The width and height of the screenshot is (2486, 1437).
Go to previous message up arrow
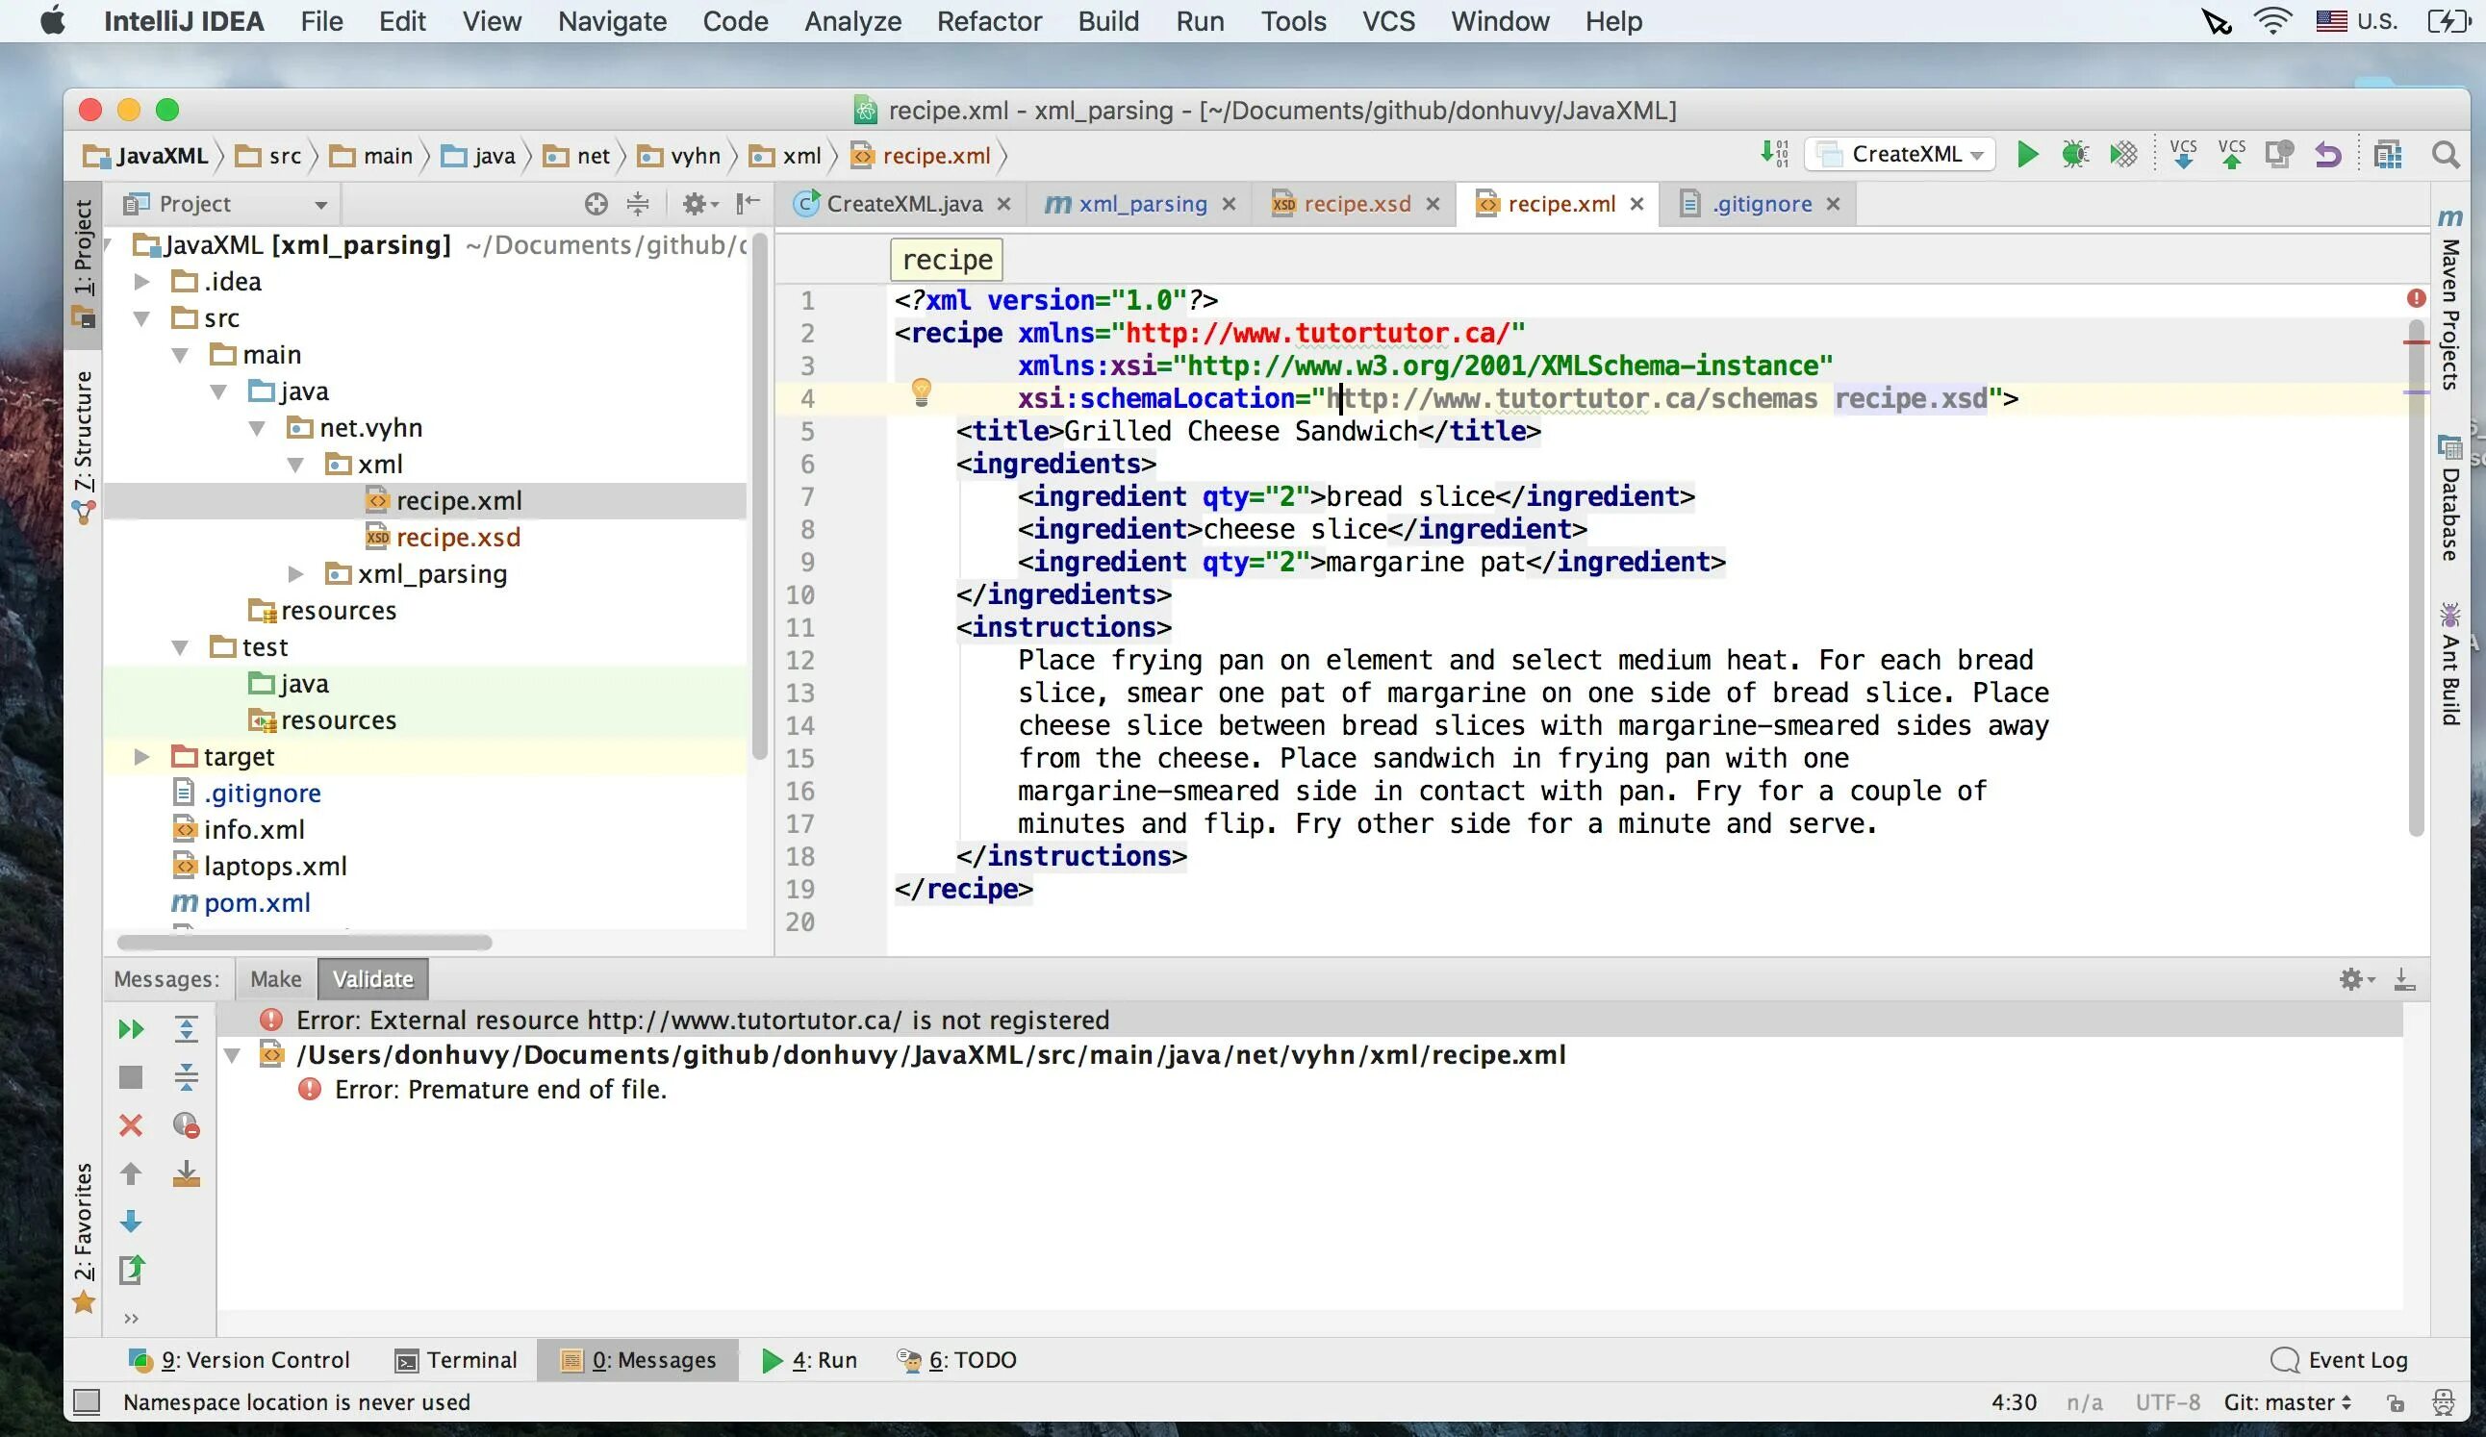(130, 1173)
